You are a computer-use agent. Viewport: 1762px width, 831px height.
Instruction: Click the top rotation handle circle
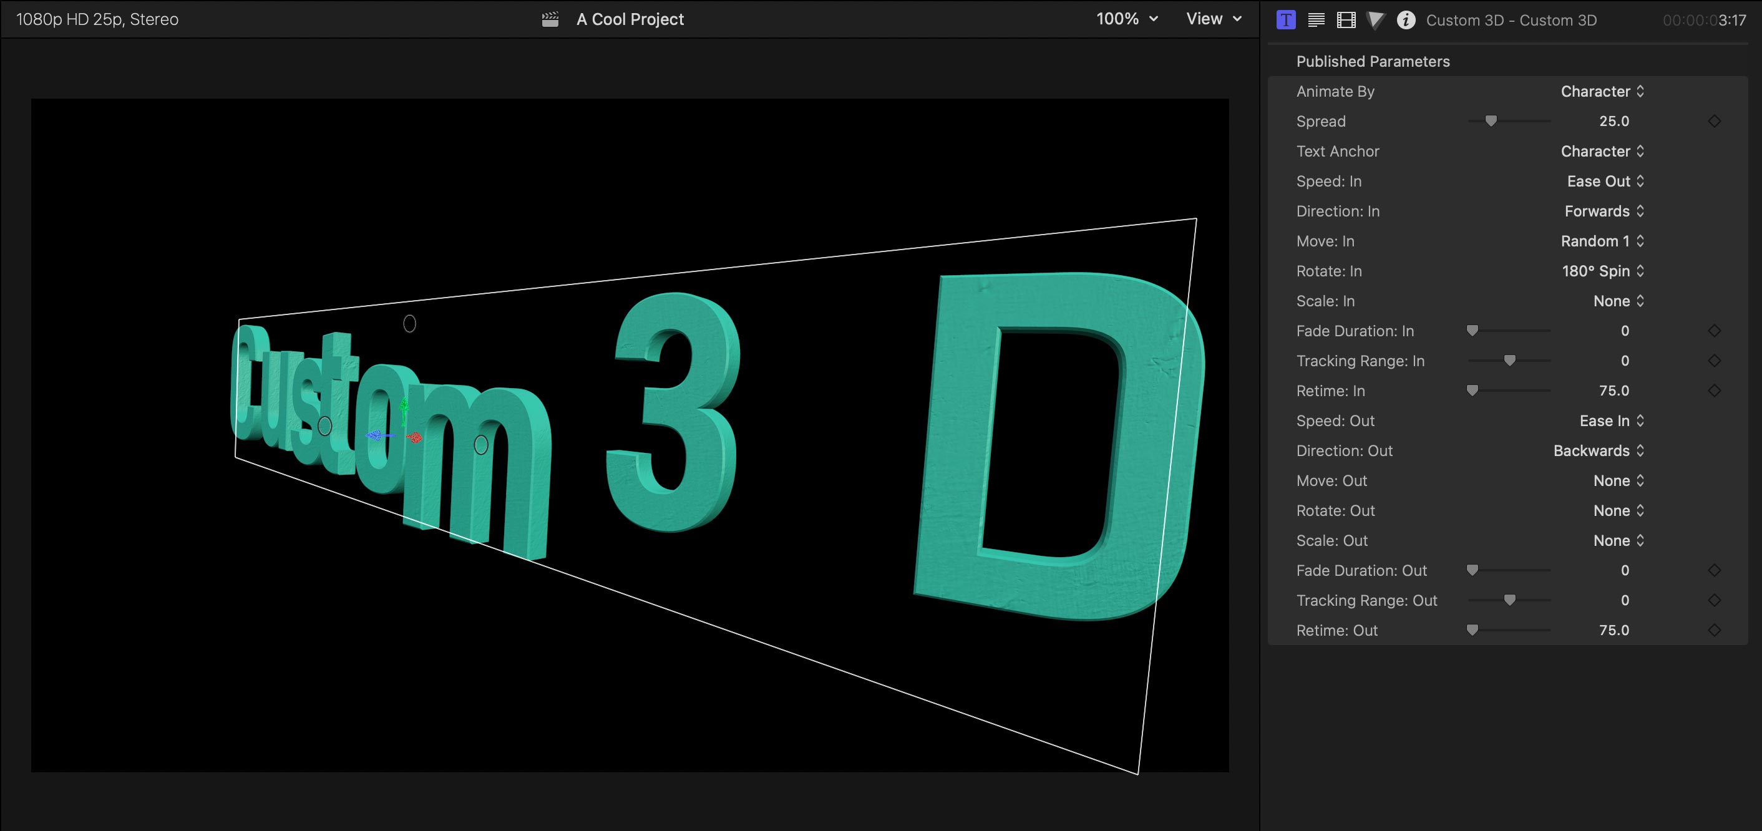tap(410, 324)
